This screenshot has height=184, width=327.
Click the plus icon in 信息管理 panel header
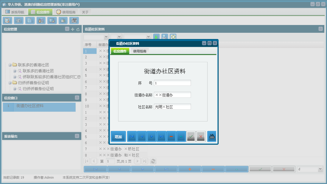coord(73,29)
